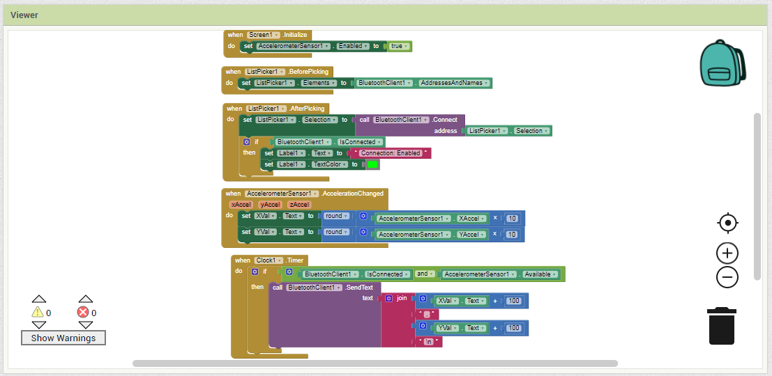The width and height of the screenshot is (772, 376).
Task: Open YAccel property dropdown
Action: click(x=472, y=235)
